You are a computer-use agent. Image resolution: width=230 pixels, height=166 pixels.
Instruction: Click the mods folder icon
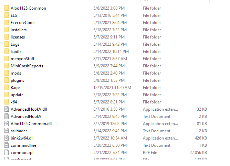7,73
